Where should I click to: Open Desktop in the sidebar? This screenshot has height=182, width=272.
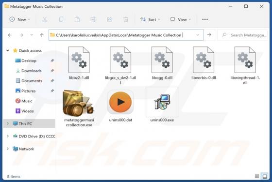(26, 61)
